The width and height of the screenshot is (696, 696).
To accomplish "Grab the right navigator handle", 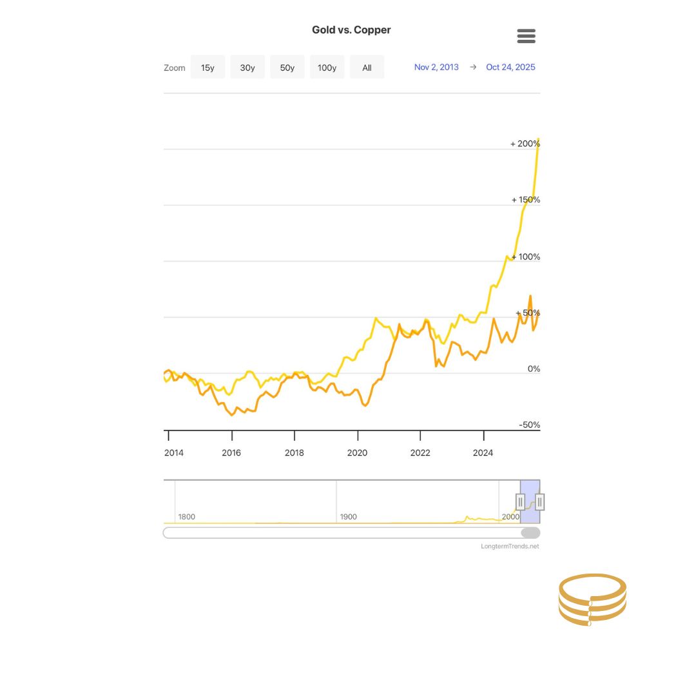I will [x=539, y=501].
